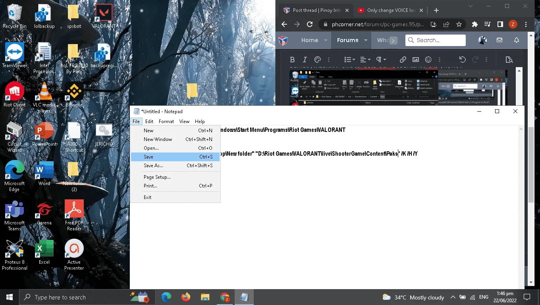Close the YouTube tab
The width and height of the screenshot is (540, 305).
[x=422, y=10]
